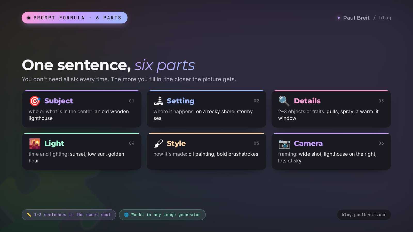This screenshot has width=413, height=232.
Task: Click the globe icon in generator pill
Action: point(126,215)
